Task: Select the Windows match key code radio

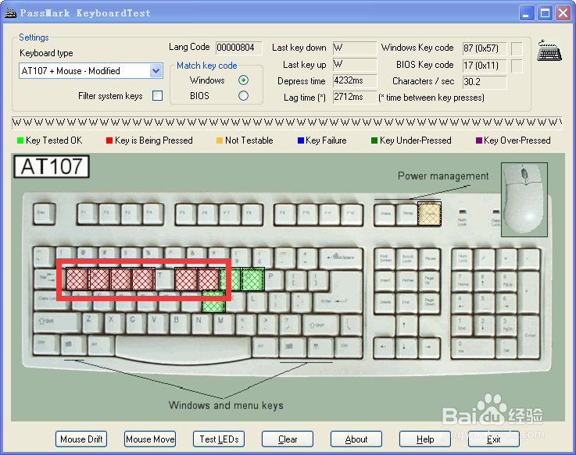Action: pos(243,80)
